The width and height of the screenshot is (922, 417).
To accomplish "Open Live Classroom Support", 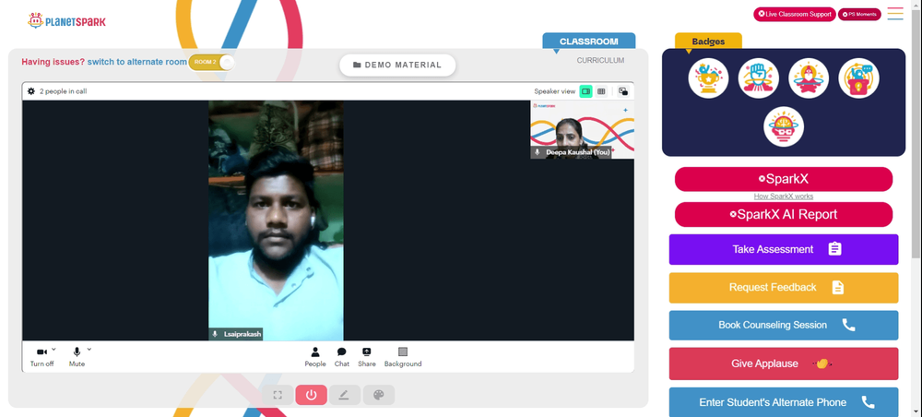I will point(795,14).
